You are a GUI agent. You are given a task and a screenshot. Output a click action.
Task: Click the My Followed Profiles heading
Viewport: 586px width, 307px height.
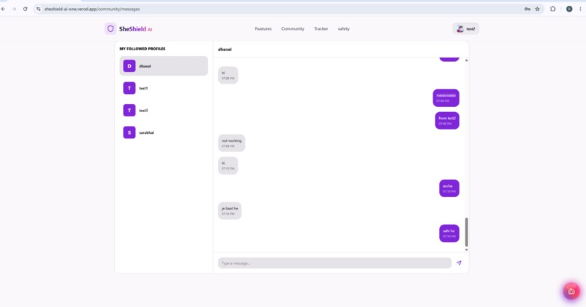click(143, 49)
